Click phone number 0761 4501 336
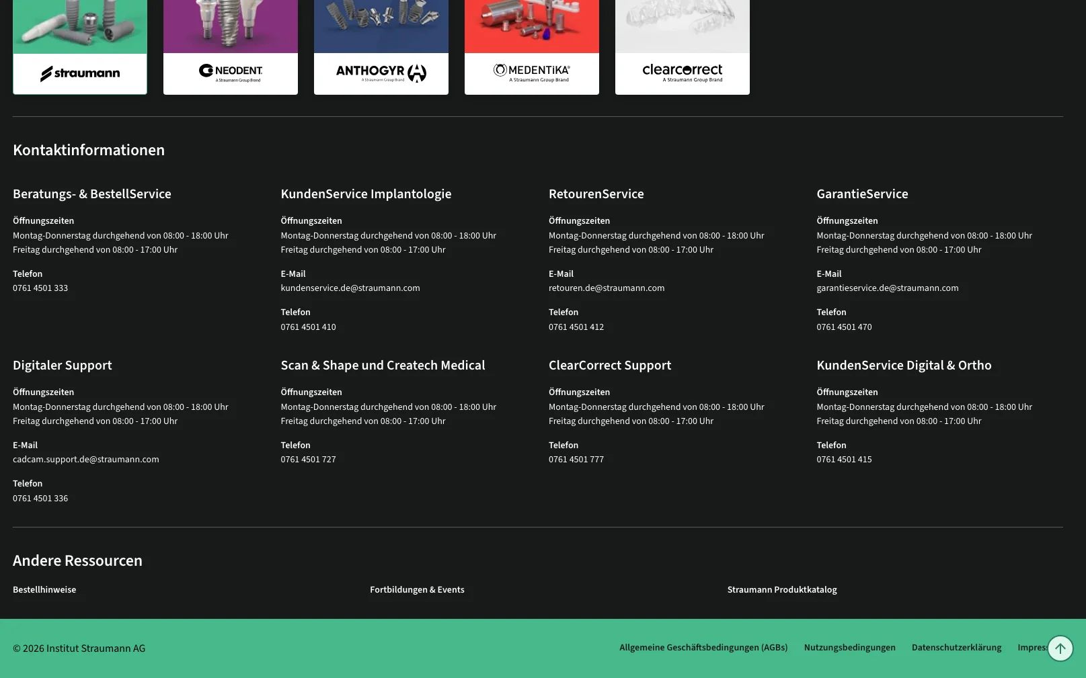 click(x=40, y=499)
